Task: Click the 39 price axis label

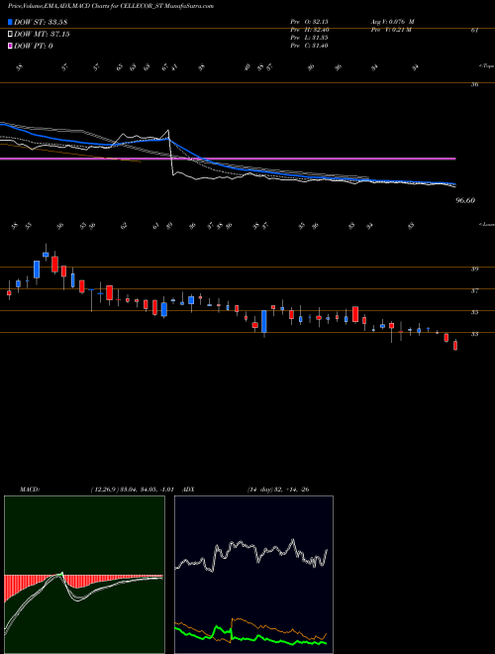Action: (x=474, y=269)
